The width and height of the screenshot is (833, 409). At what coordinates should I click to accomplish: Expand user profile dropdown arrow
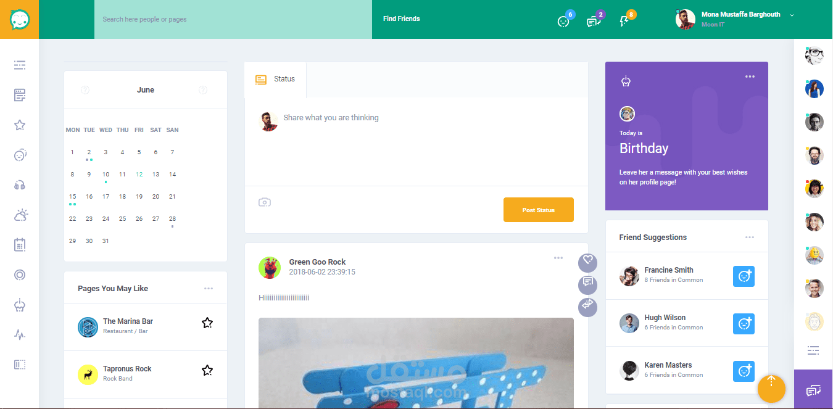click(792, 15)
